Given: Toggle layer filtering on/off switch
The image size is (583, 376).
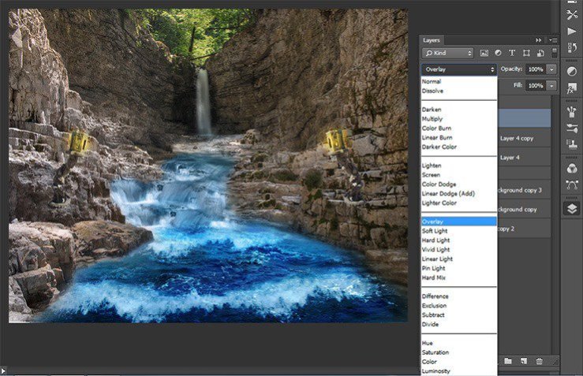Looking at the screenshot, I should (555, 53).
